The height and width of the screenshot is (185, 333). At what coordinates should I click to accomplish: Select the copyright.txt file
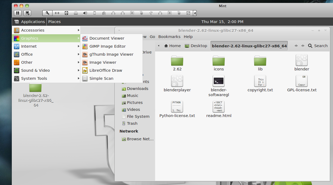[x=260, y=84]
